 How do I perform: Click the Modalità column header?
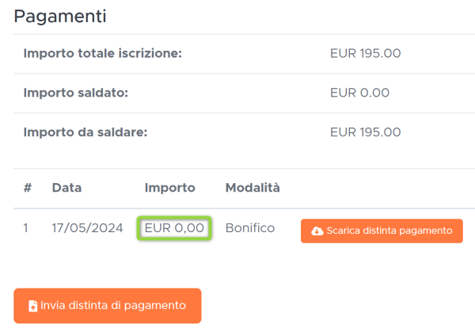pyautogui.click(x=253, y=188)
